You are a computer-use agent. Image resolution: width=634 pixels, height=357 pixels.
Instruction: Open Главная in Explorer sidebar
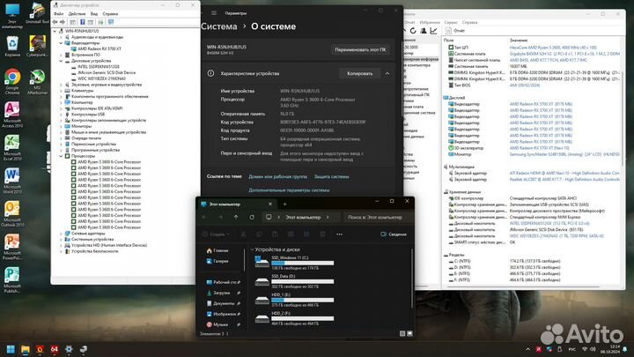pyautogui.click(x=217, y=251)
